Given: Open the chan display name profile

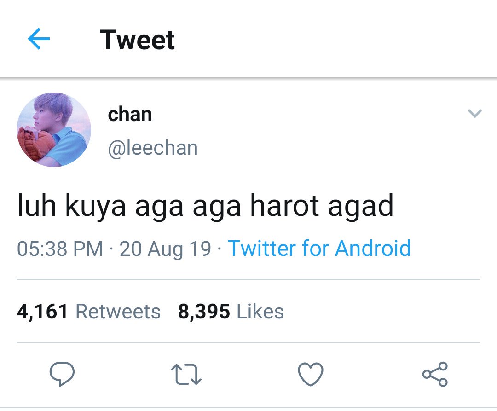Looking at the screenshot, I should (x=130, y=115).
